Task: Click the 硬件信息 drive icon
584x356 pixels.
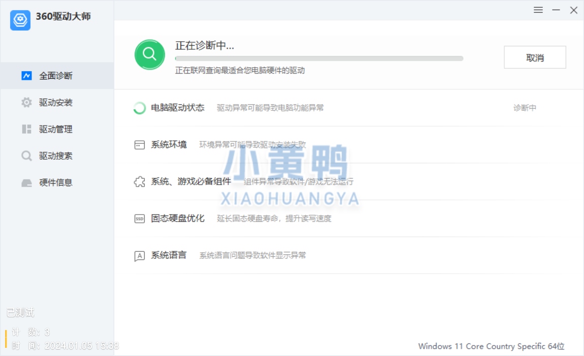Action: (26, 183)
